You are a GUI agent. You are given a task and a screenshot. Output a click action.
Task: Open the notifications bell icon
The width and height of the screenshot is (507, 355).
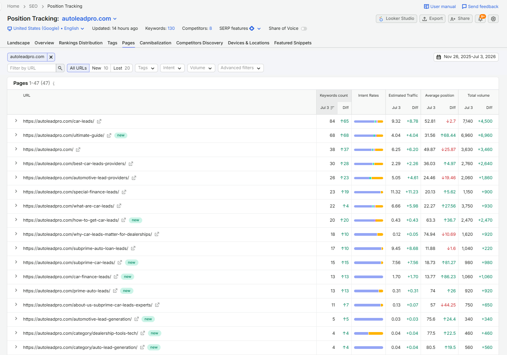(x=480, y=19)
